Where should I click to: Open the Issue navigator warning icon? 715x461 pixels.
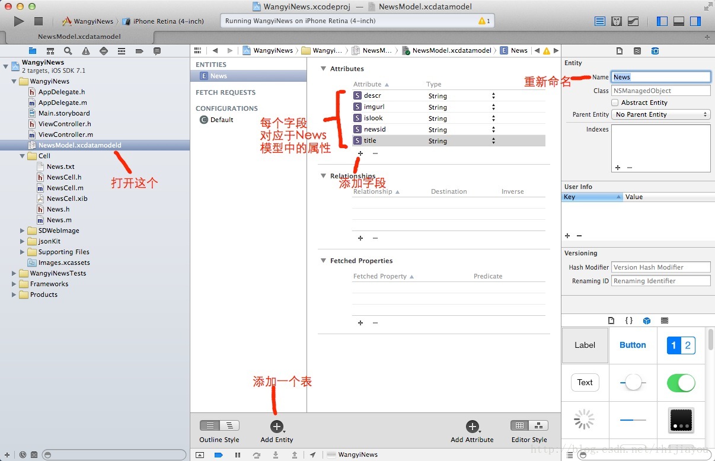[86, 51]
